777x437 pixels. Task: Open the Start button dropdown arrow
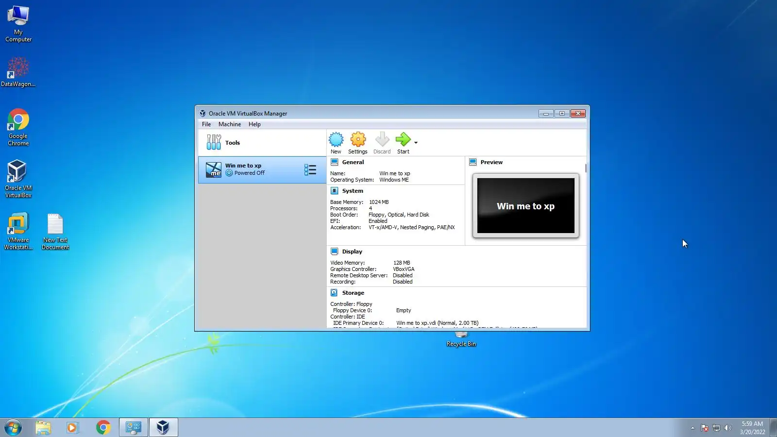(416, 143)
